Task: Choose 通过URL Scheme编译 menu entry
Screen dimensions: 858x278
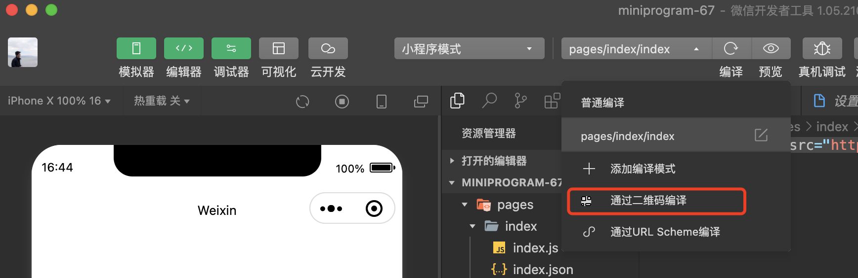Action: click(x=676, y=232)
